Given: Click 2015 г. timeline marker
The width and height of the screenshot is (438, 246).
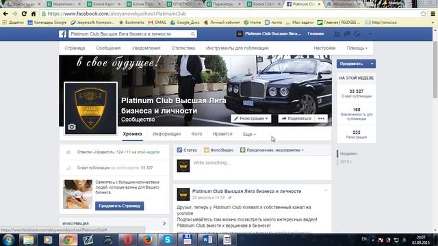Looking at the screenshot, I should [x=346, y=162].
